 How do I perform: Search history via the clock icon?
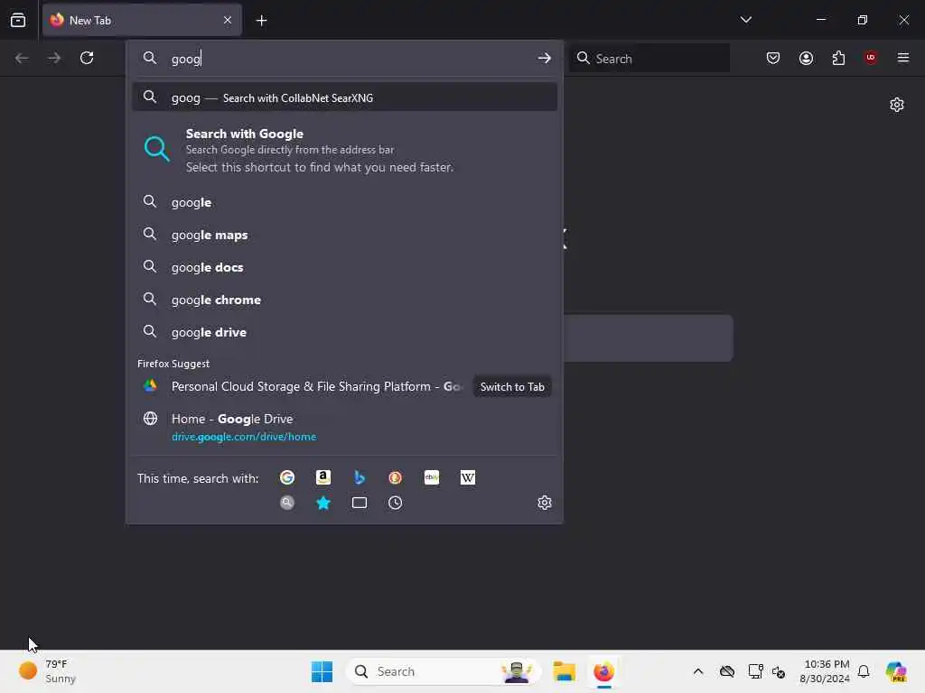[x=396, y=503]
